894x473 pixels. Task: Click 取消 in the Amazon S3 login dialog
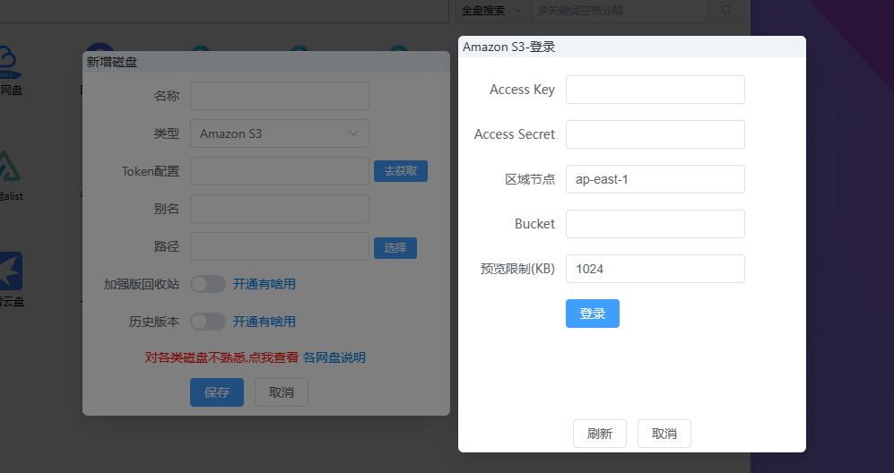(664, 434)
